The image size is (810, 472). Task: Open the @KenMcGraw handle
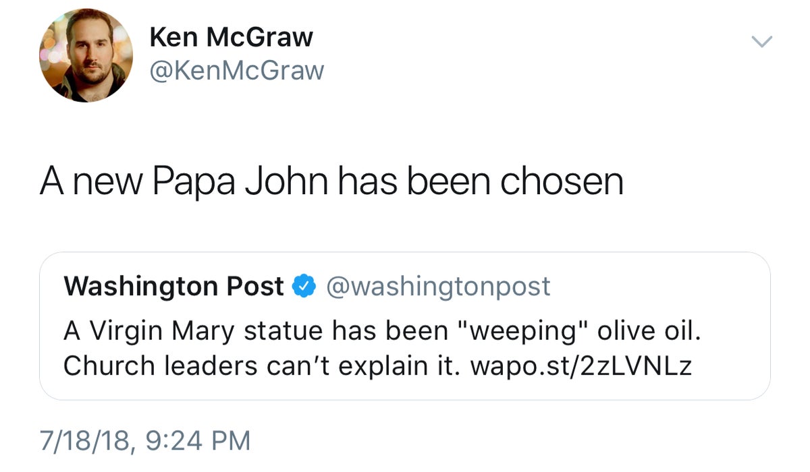[x=236, y=70]
